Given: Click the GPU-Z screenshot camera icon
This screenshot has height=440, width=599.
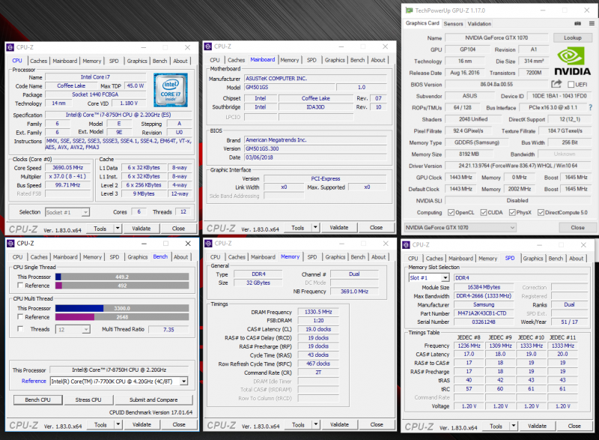Looking at the screenshot, I should (x=577, y=24).
